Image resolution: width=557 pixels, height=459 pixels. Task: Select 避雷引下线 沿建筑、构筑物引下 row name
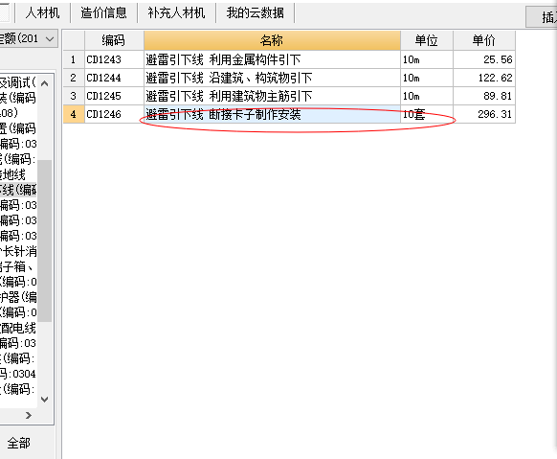[x=272, y=78]
